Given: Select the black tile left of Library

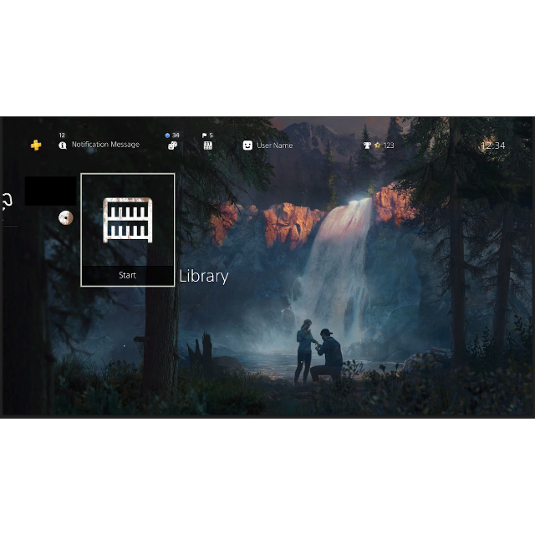Looking at the screenshot, I should [x=50, y=191].
